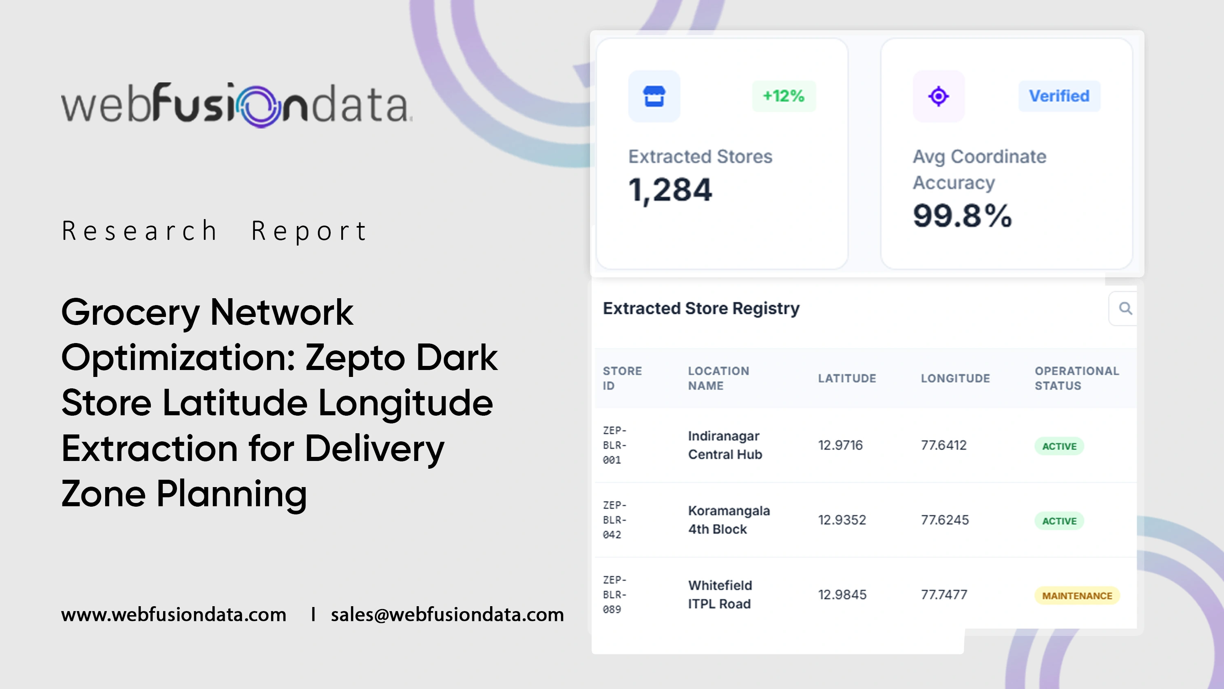This screenshot has width=1224, height=689.
Task: Open search in Extracted Store Registry
Action: tap(1125, 308)
